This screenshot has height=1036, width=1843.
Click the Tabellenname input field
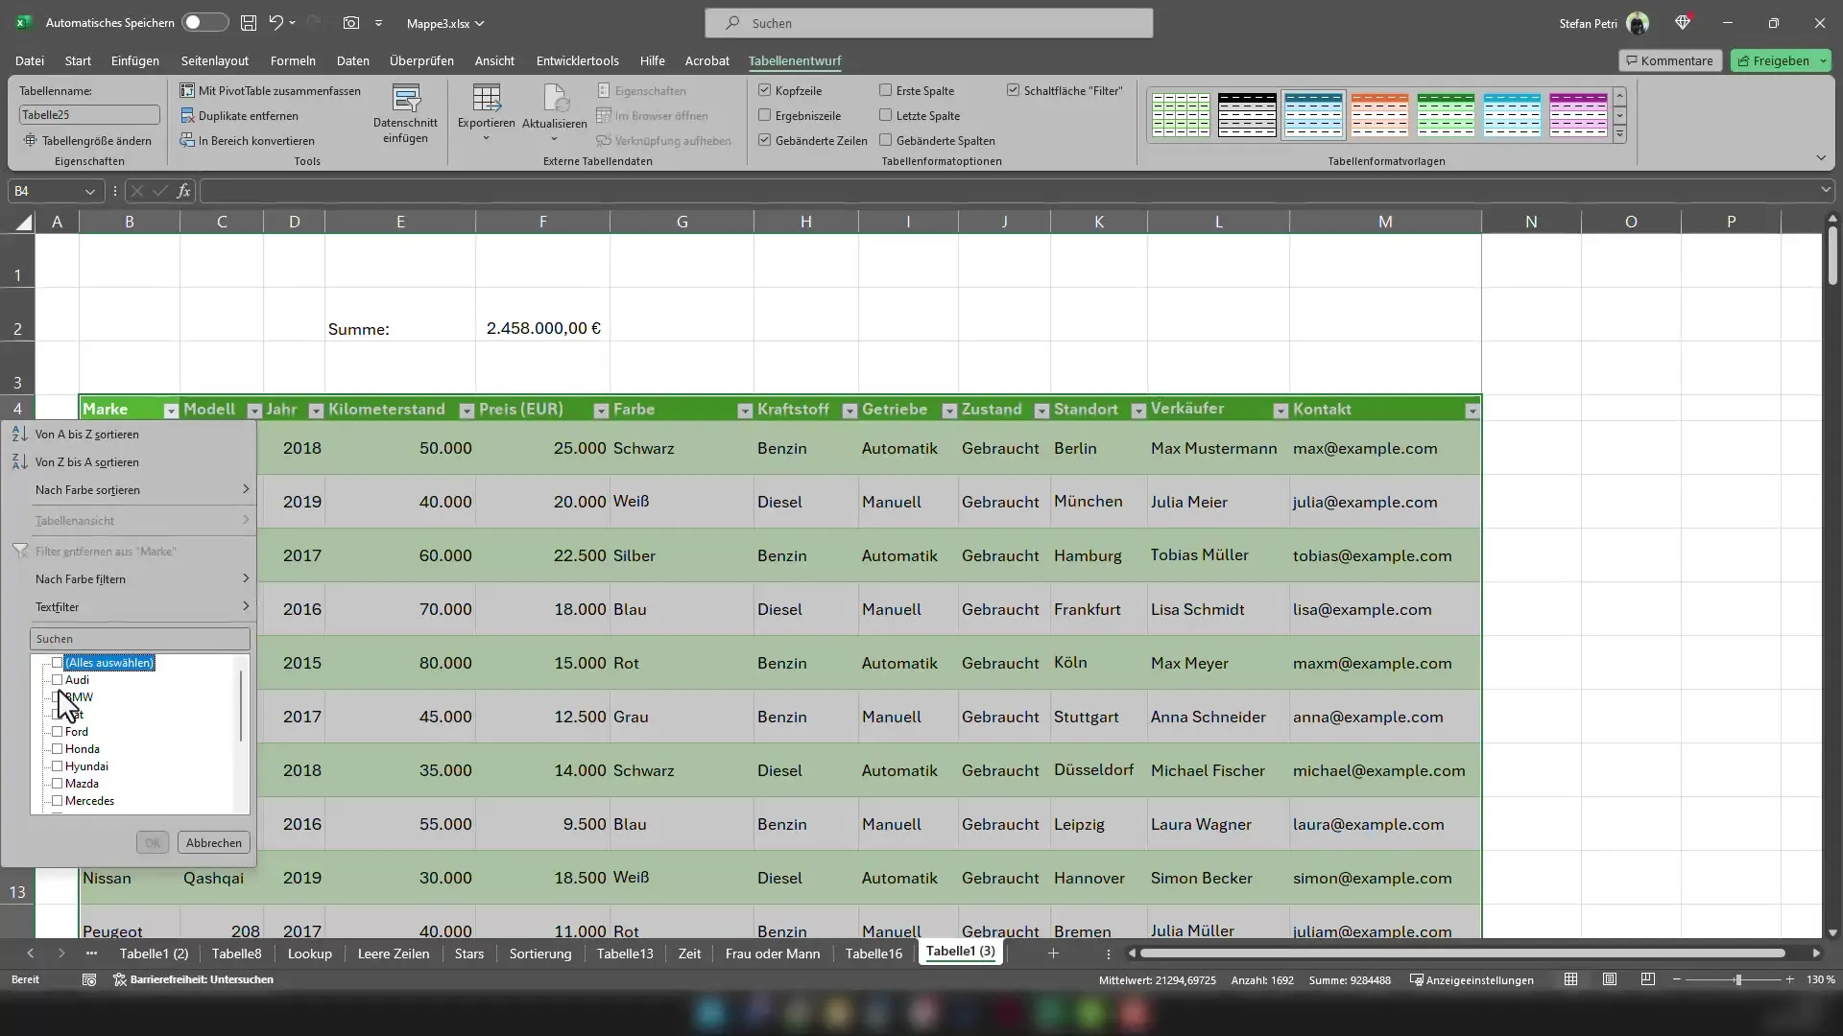click(89, 114)
